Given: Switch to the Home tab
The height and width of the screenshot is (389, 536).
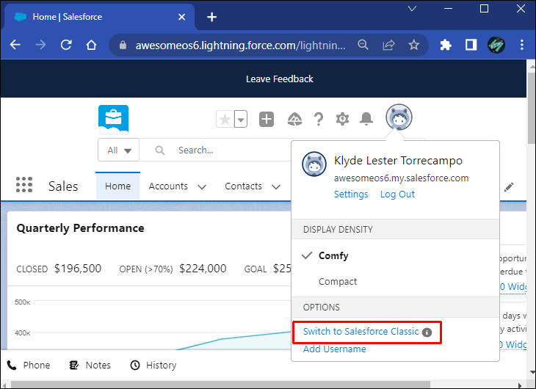Looking at the screenshot, I should pos(117,186).
